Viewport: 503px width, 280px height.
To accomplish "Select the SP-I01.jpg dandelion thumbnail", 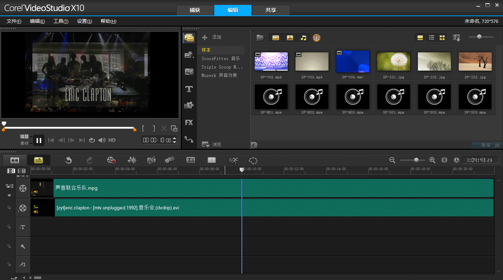I will 393,61.
